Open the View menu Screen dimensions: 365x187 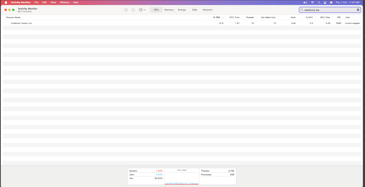[53, 2]
